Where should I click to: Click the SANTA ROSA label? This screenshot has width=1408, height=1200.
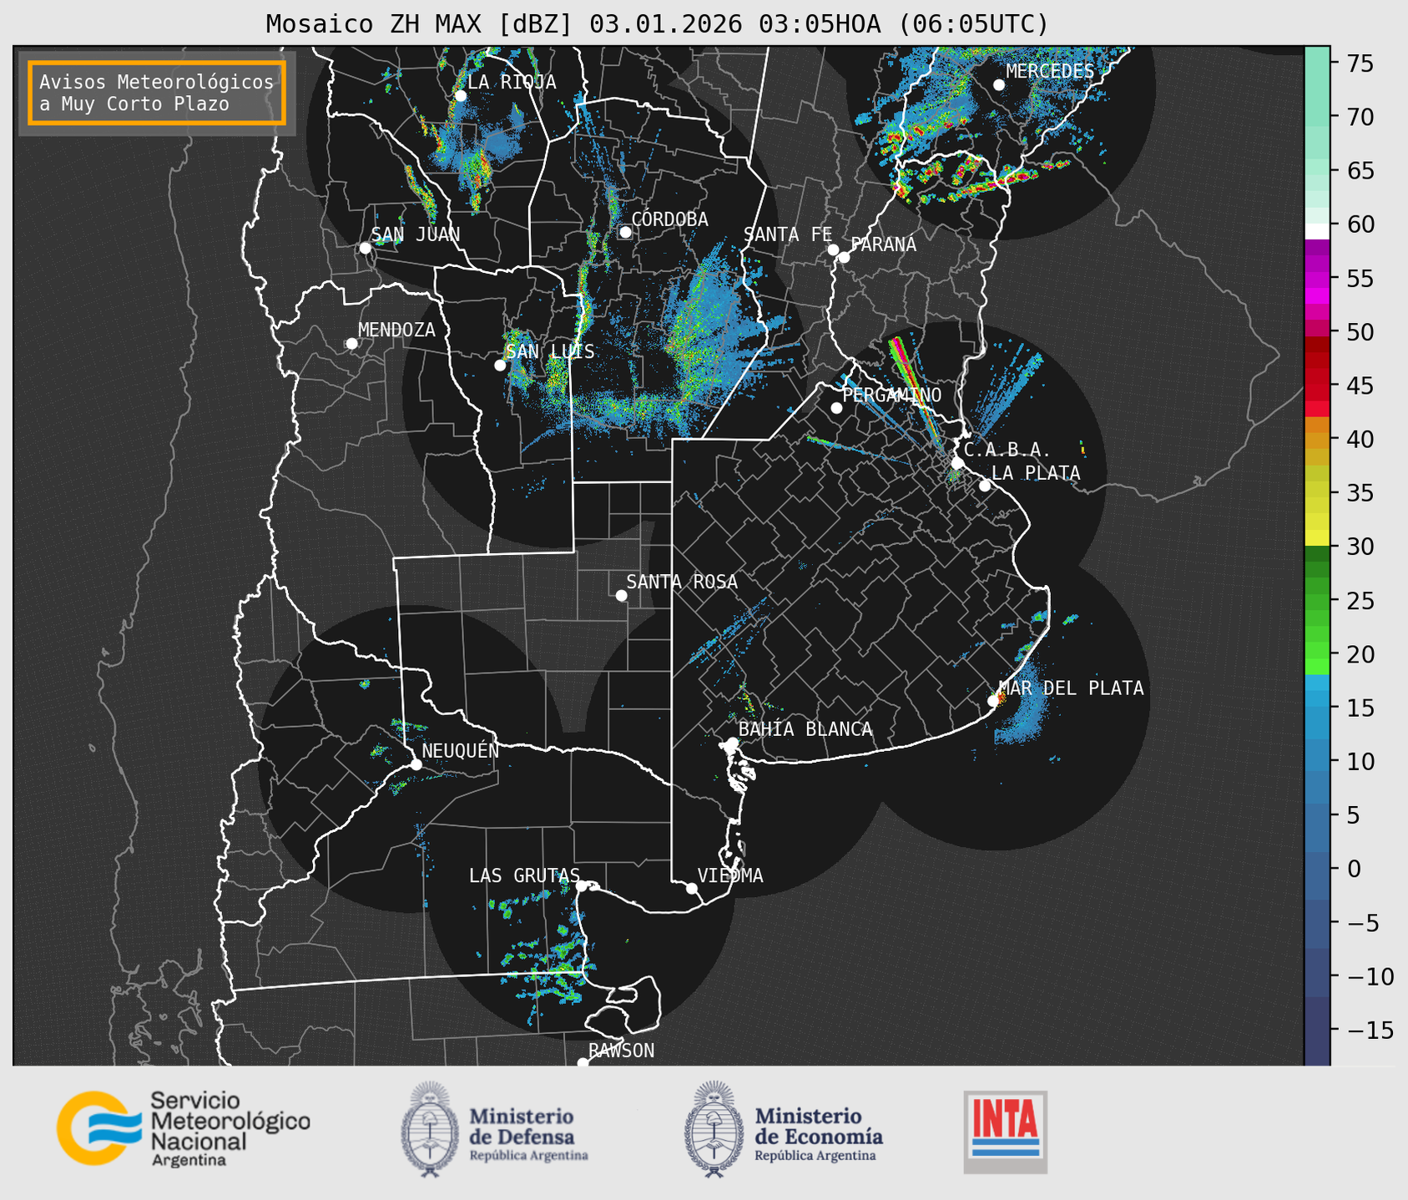click(682, 582)
